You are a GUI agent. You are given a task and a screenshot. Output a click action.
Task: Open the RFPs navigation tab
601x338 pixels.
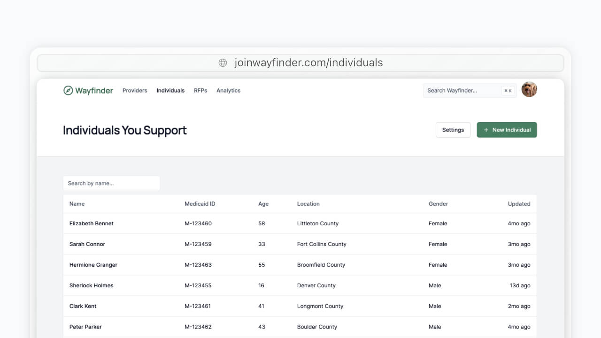pos(200,90)
